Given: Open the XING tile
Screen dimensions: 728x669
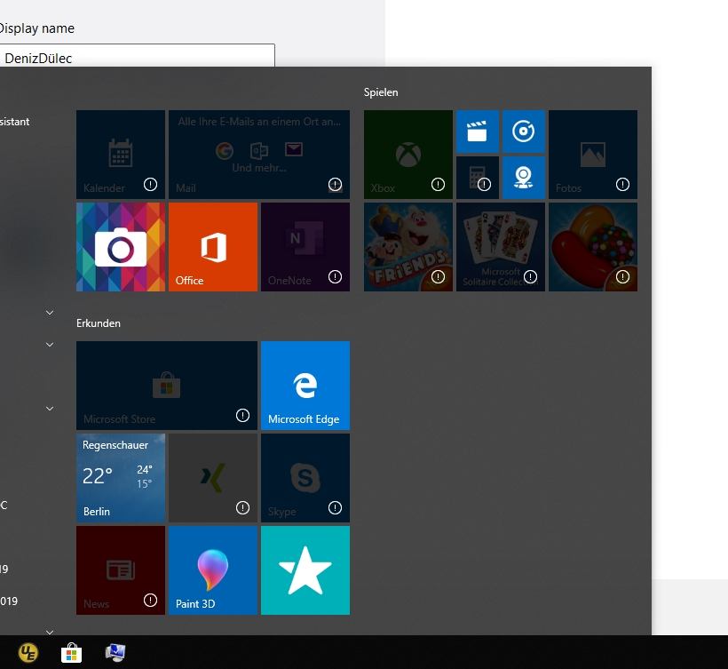Looking at the screenshot, I should point(213,478).
